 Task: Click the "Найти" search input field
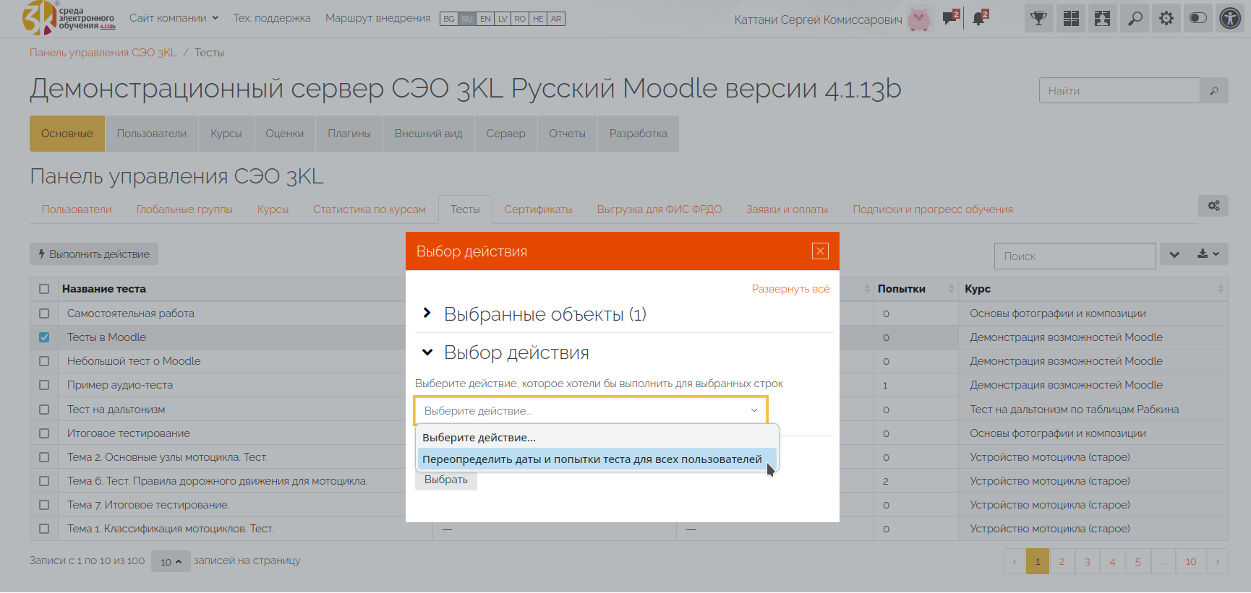click(1119, 91)
